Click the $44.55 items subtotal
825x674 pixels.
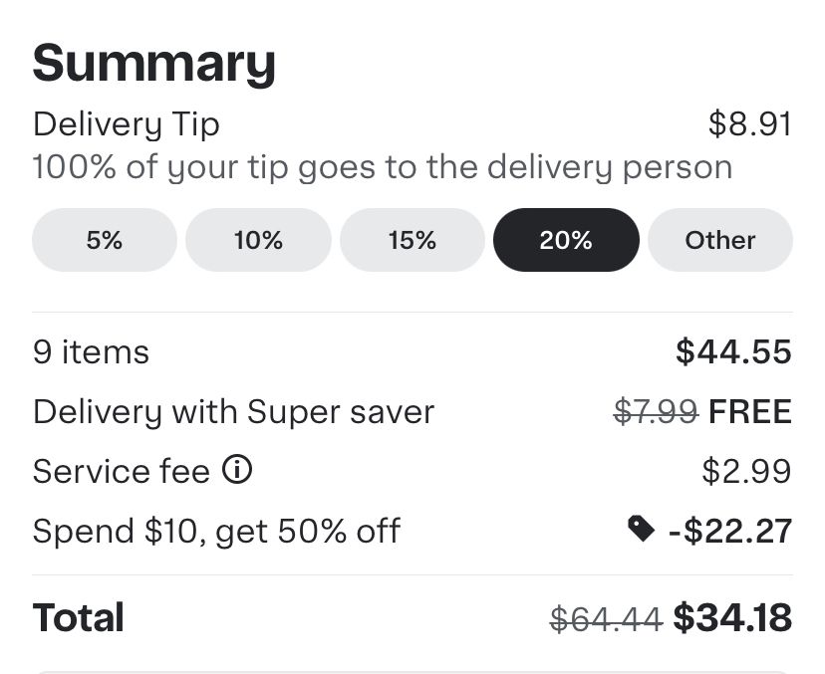point(733,351)
